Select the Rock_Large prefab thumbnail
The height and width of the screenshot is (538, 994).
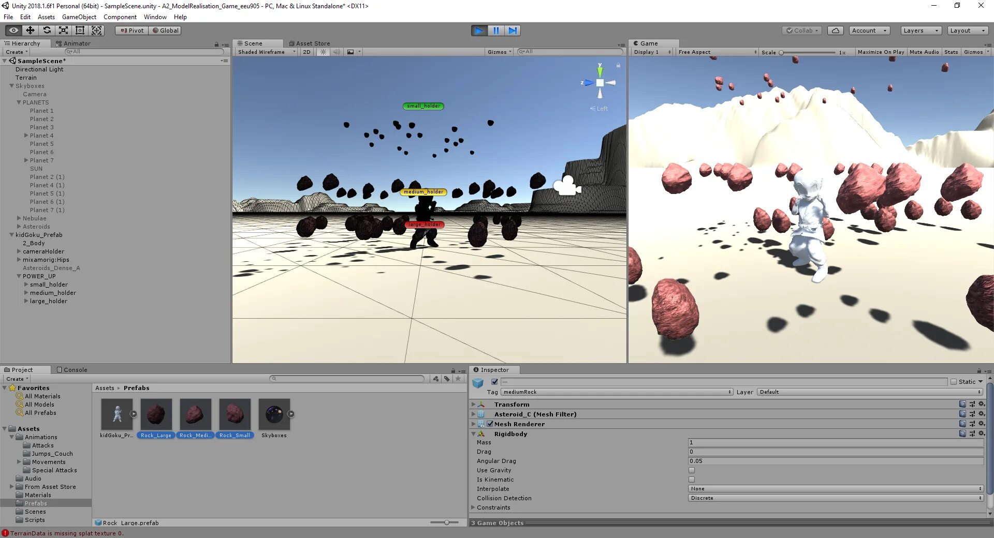(x=156, y=414)
